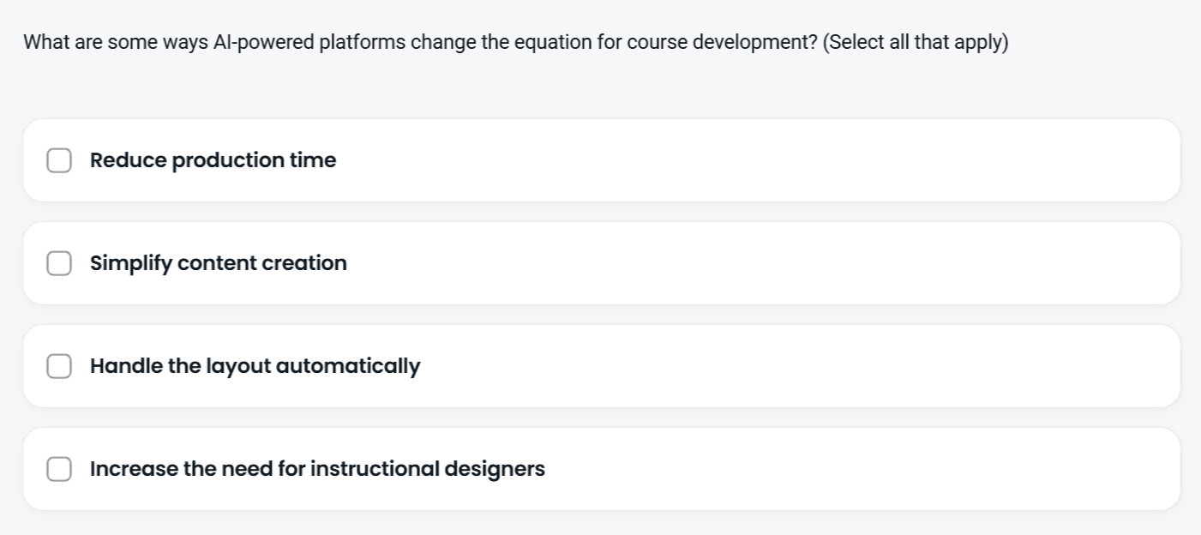Image resolution: width=1201 pixels, height=535 pixels.
Task: Click the word "AI-powered" in the question
Action: [263, 42]
